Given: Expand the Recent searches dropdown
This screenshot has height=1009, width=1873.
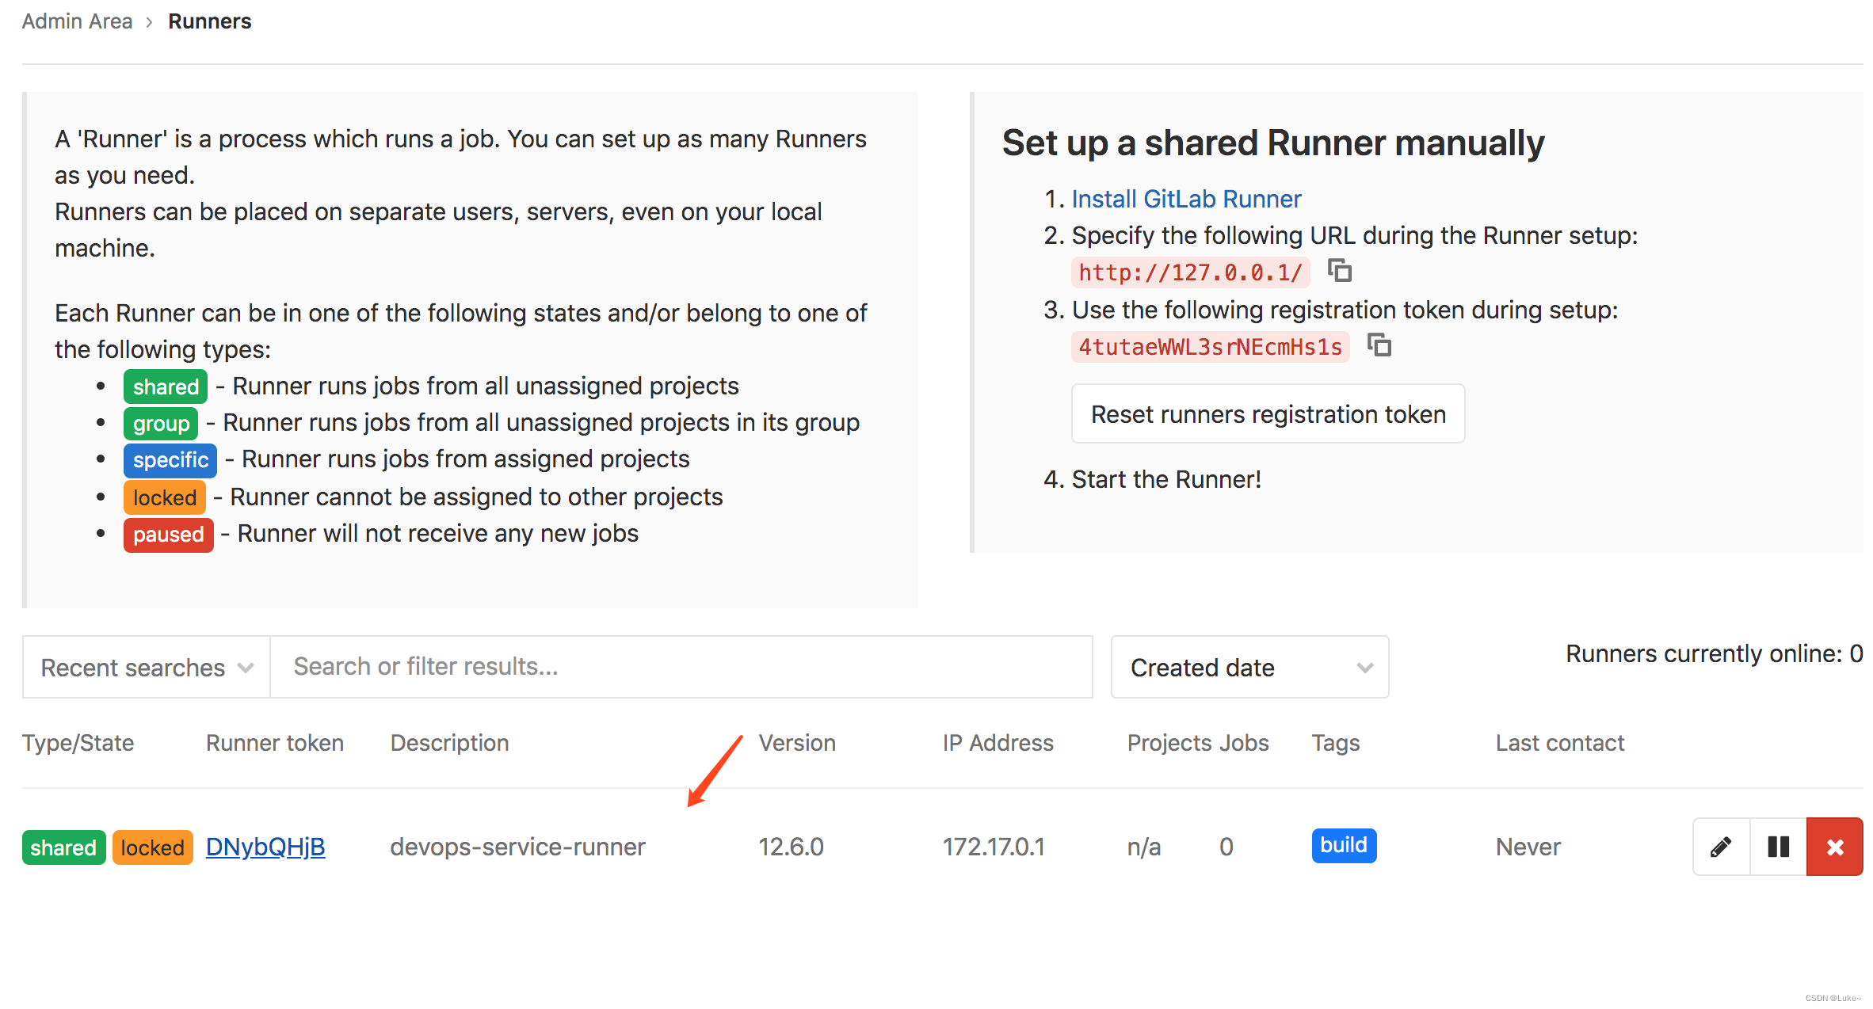Looking at the screenshot, I should point(147,667).
